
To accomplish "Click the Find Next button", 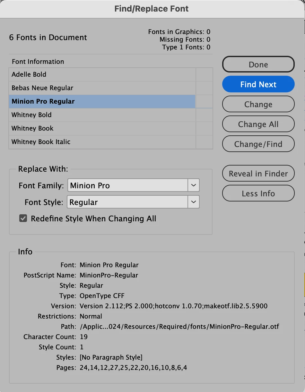I will 258,84.
